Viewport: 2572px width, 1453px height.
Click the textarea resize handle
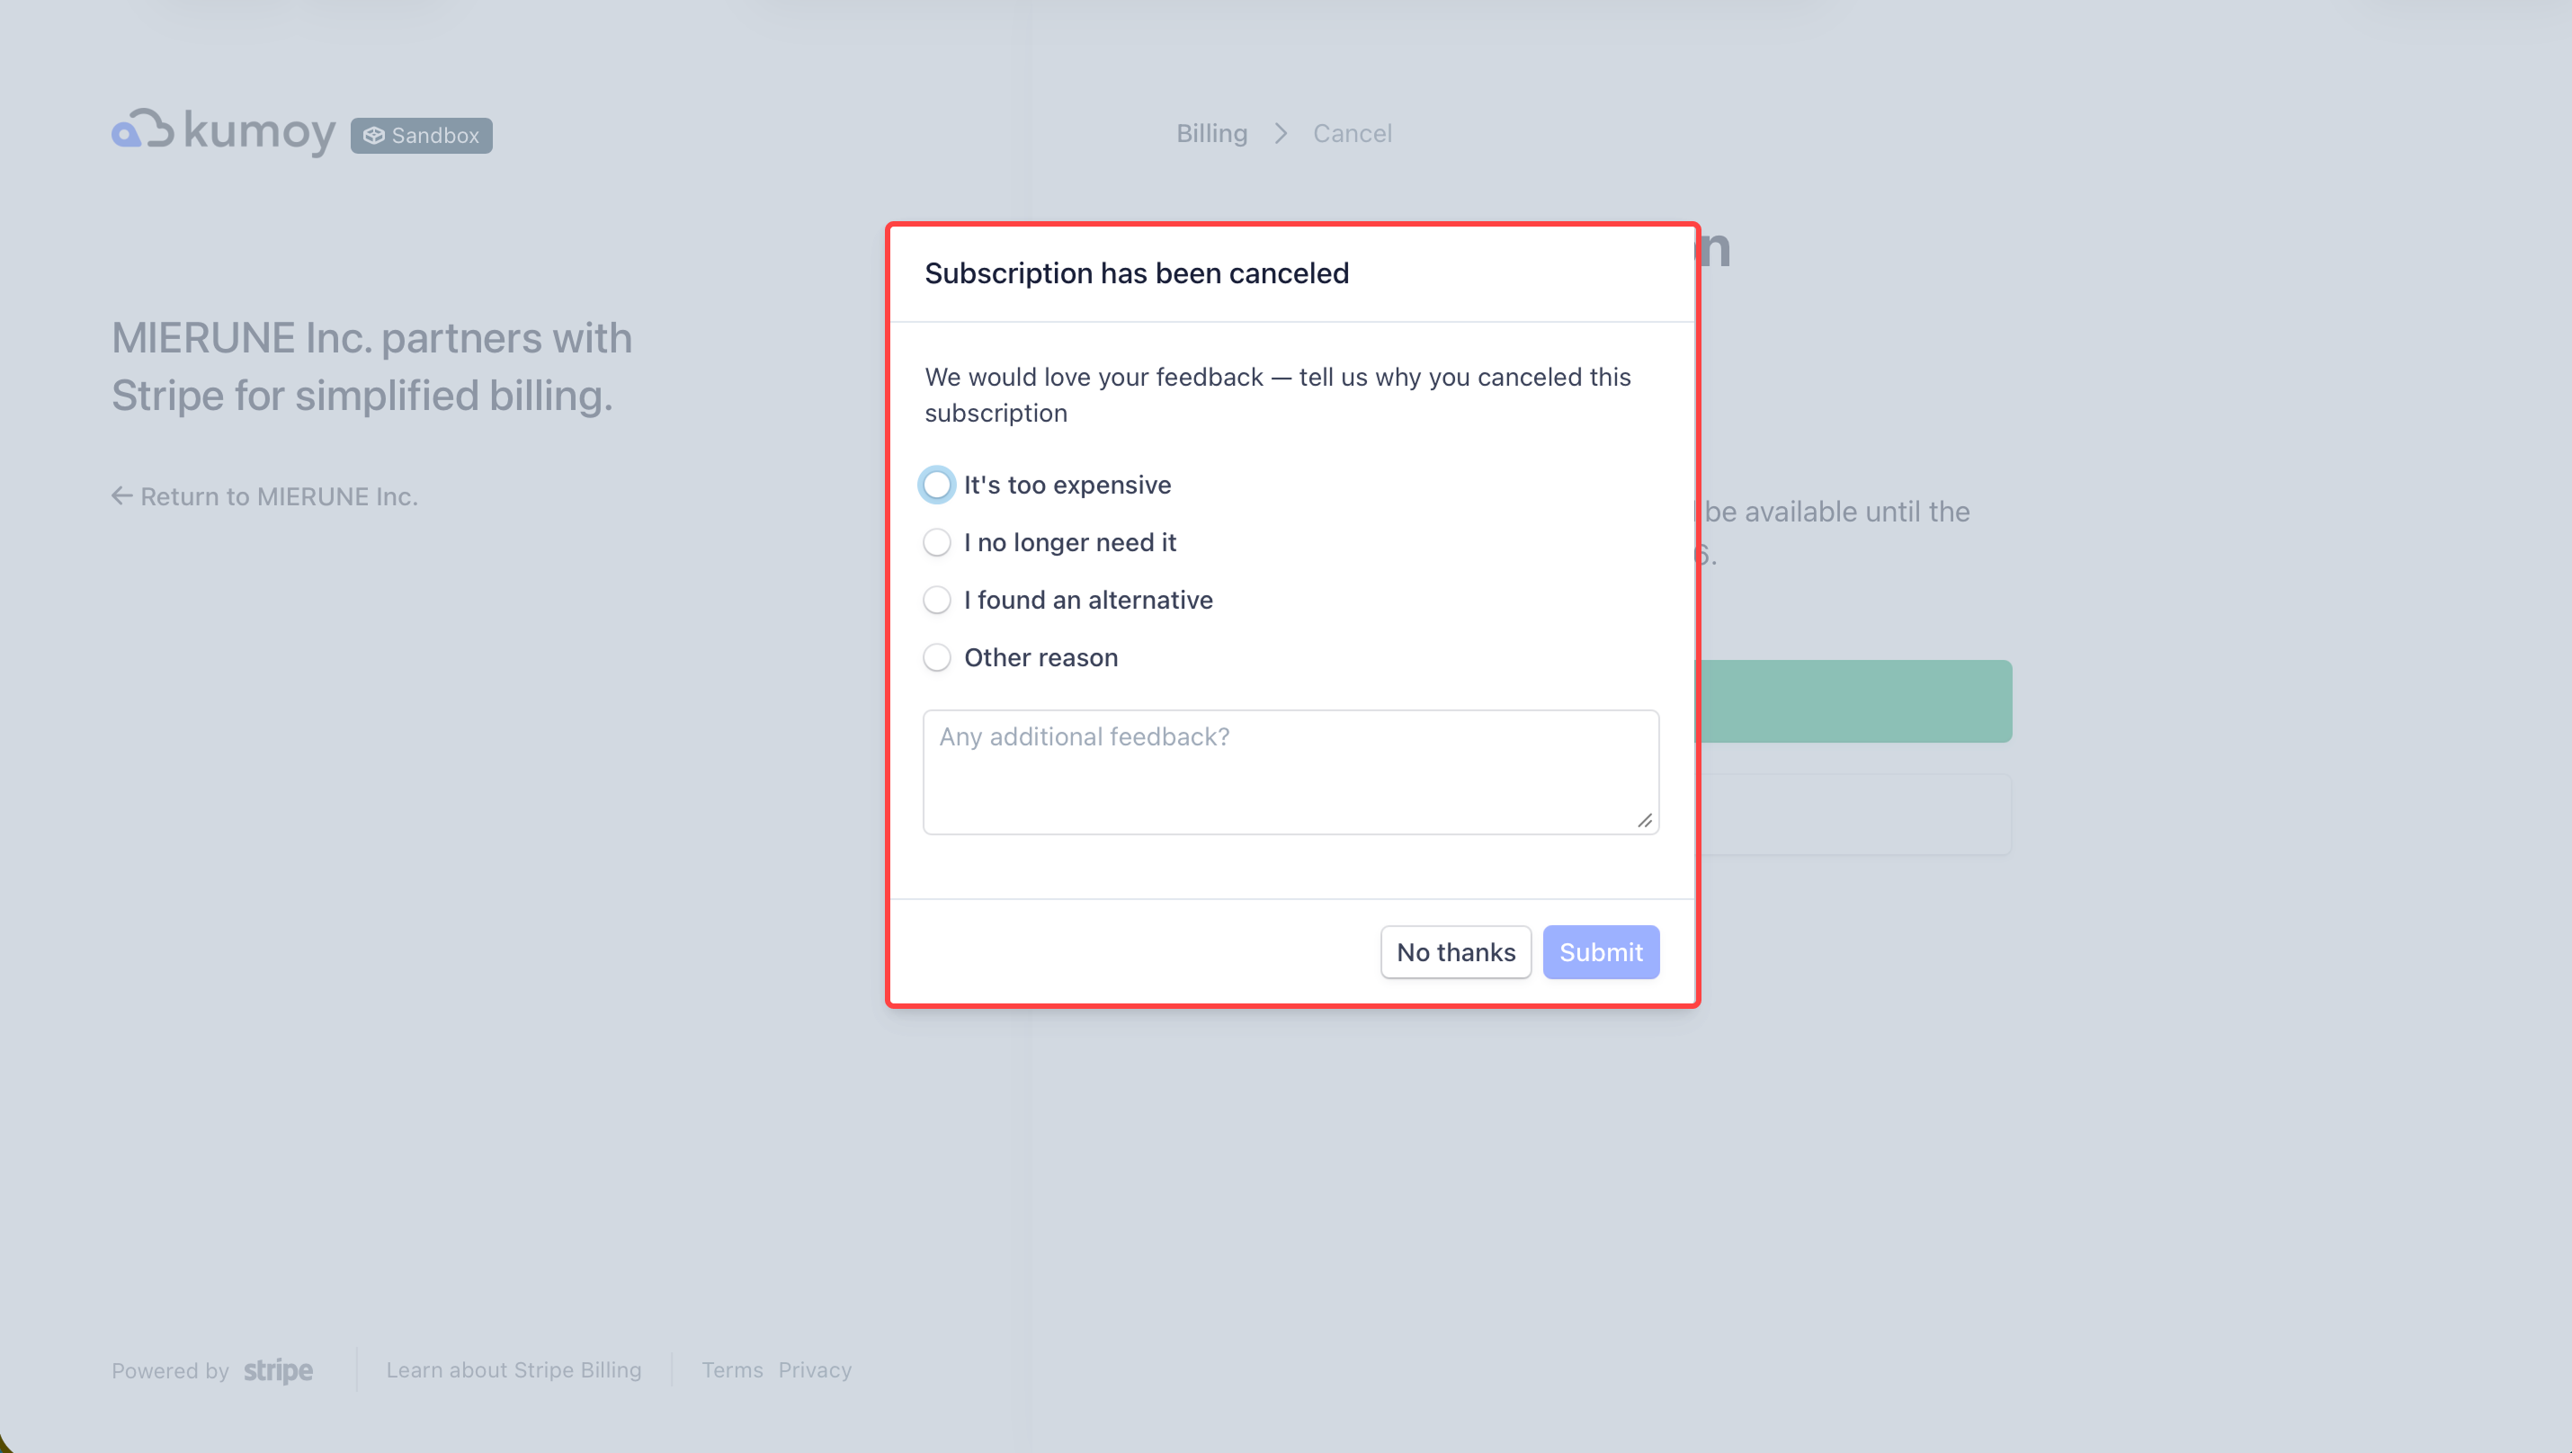1645,820
